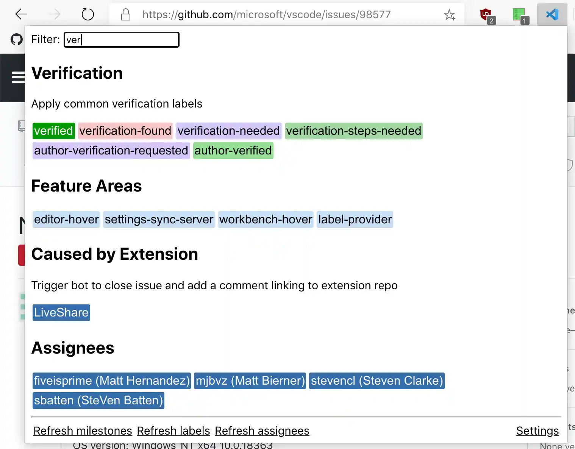Navigate back with the browser back arrow
Viewport: 575px width, 449px height.
21,14
